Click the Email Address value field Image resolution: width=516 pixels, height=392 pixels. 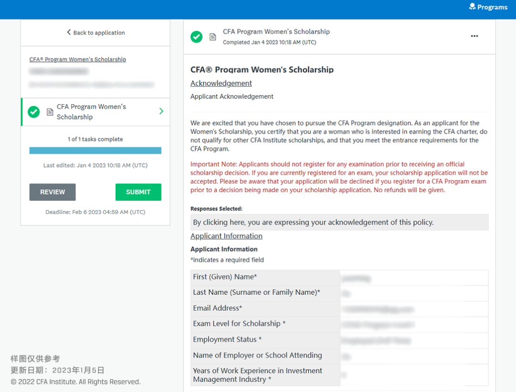[x=413, y=309]
